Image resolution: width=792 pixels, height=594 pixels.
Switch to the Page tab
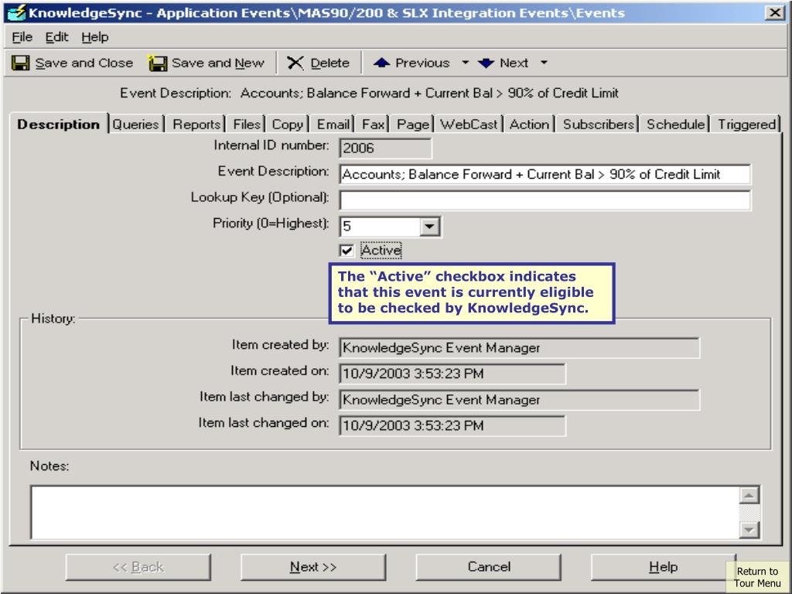(413, 125)
